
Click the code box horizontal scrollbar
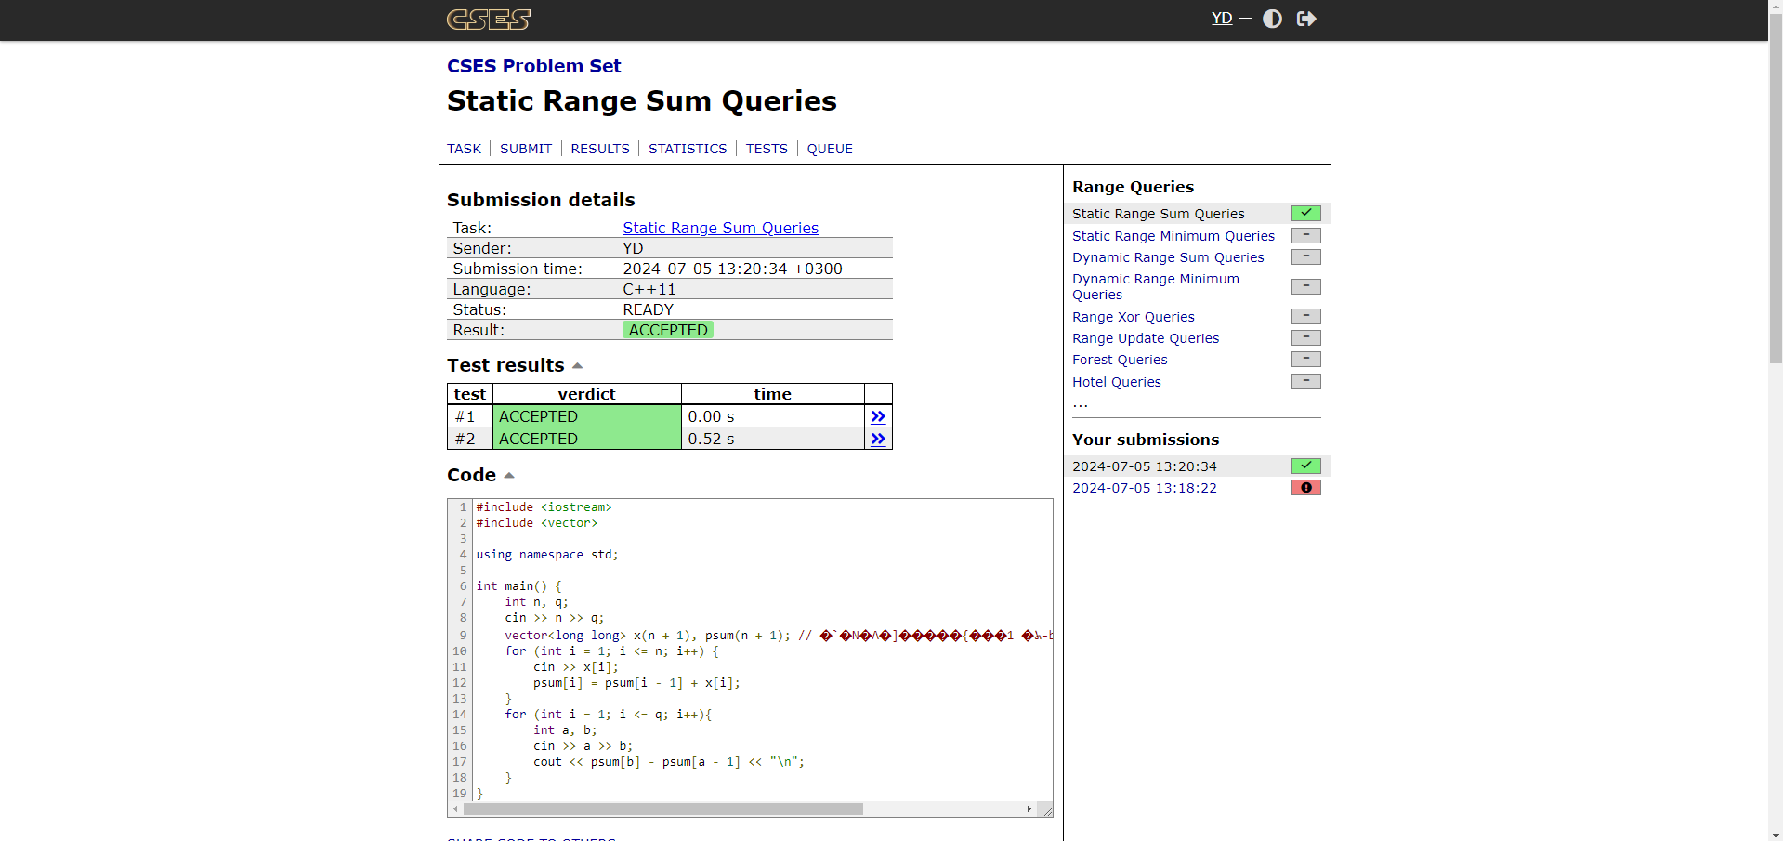point(663,809)
